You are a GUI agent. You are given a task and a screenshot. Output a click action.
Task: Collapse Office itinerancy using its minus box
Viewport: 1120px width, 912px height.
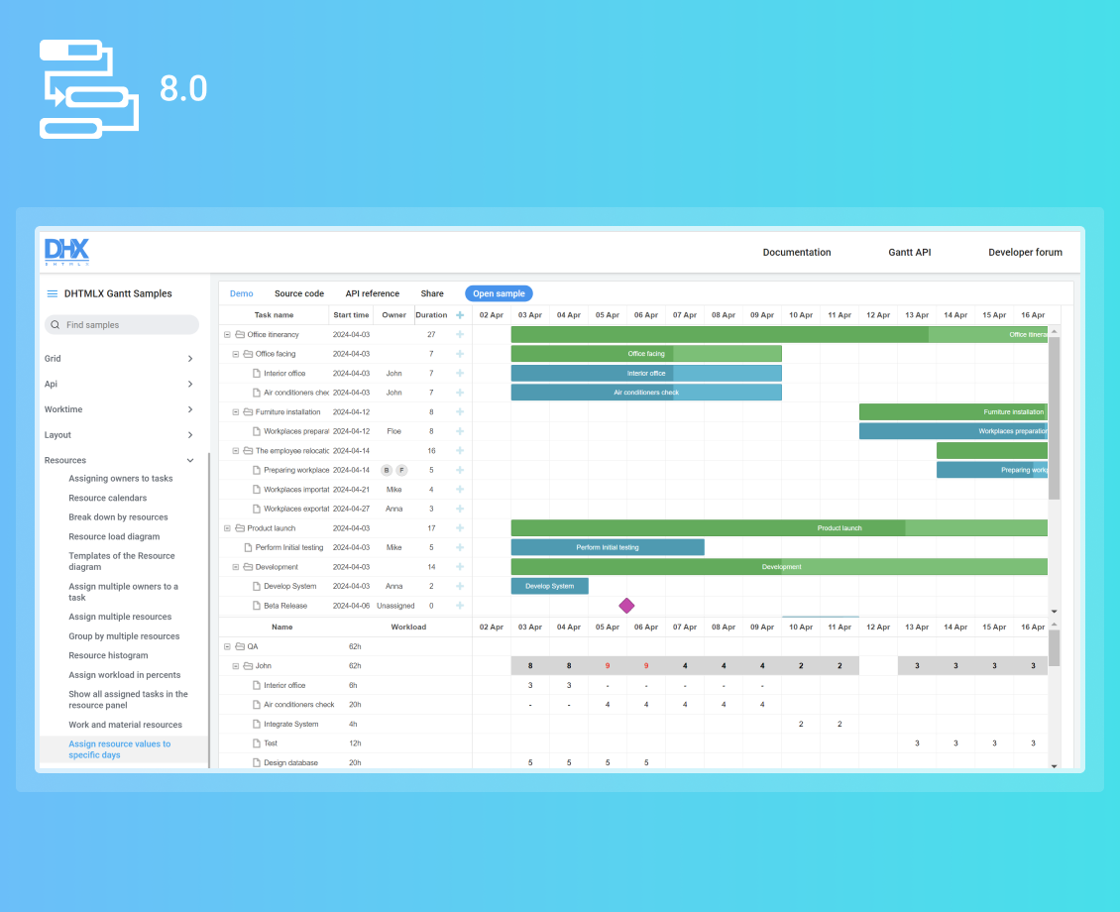coord(226,334)
